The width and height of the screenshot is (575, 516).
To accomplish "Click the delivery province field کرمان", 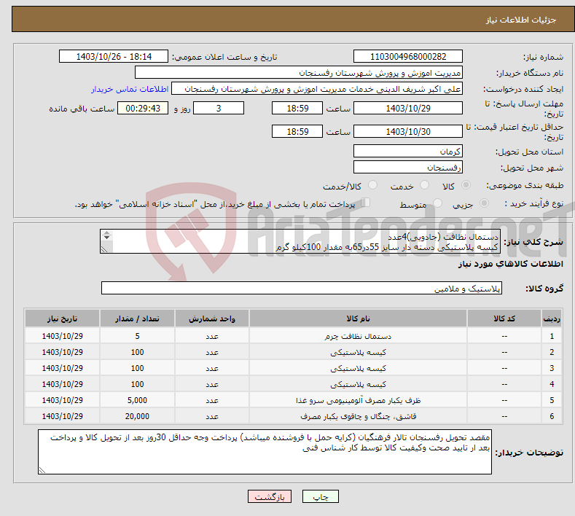I will [x=408, y=151].
